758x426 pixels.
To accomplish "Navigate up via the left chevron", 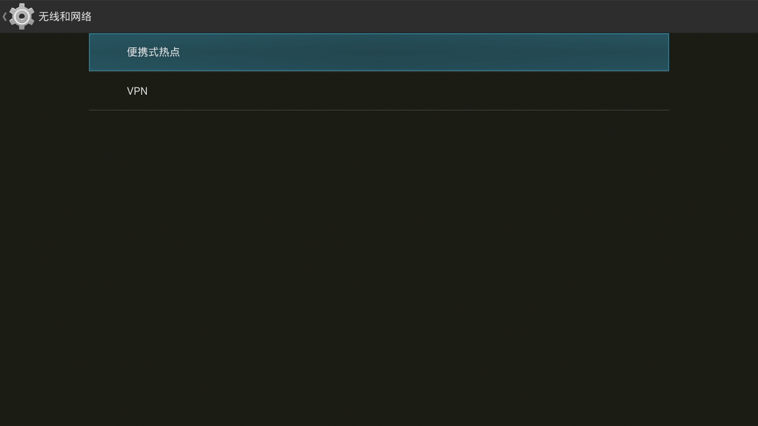I will coord(5,17).
